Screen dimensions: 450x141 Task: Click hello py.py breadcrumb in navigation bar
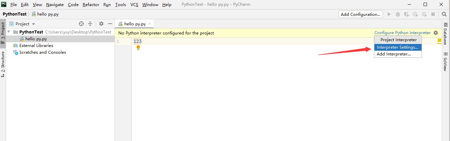tap(46, 14)
